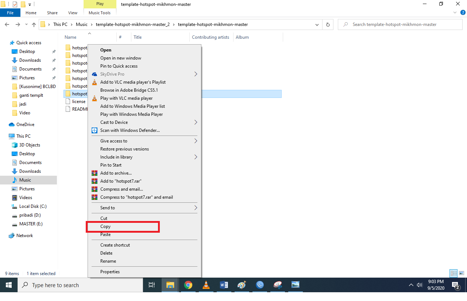
Task: Open the Recent locations dropdown arrow
Action: coord(26,24)
